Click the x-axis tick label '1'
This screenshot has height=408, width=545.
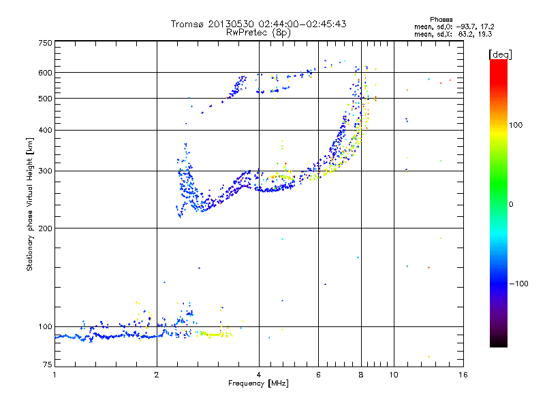[54, 375]
